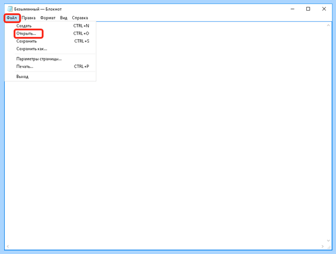Select the Открыть... menu entry
Image resolution: width=336 pixels, height=254 pixels.
[50, 34]
